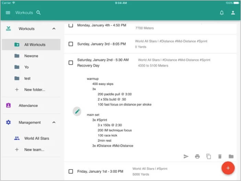Click the 100 race kick line
The image size is (241, 181).
(x=107, y=135)
